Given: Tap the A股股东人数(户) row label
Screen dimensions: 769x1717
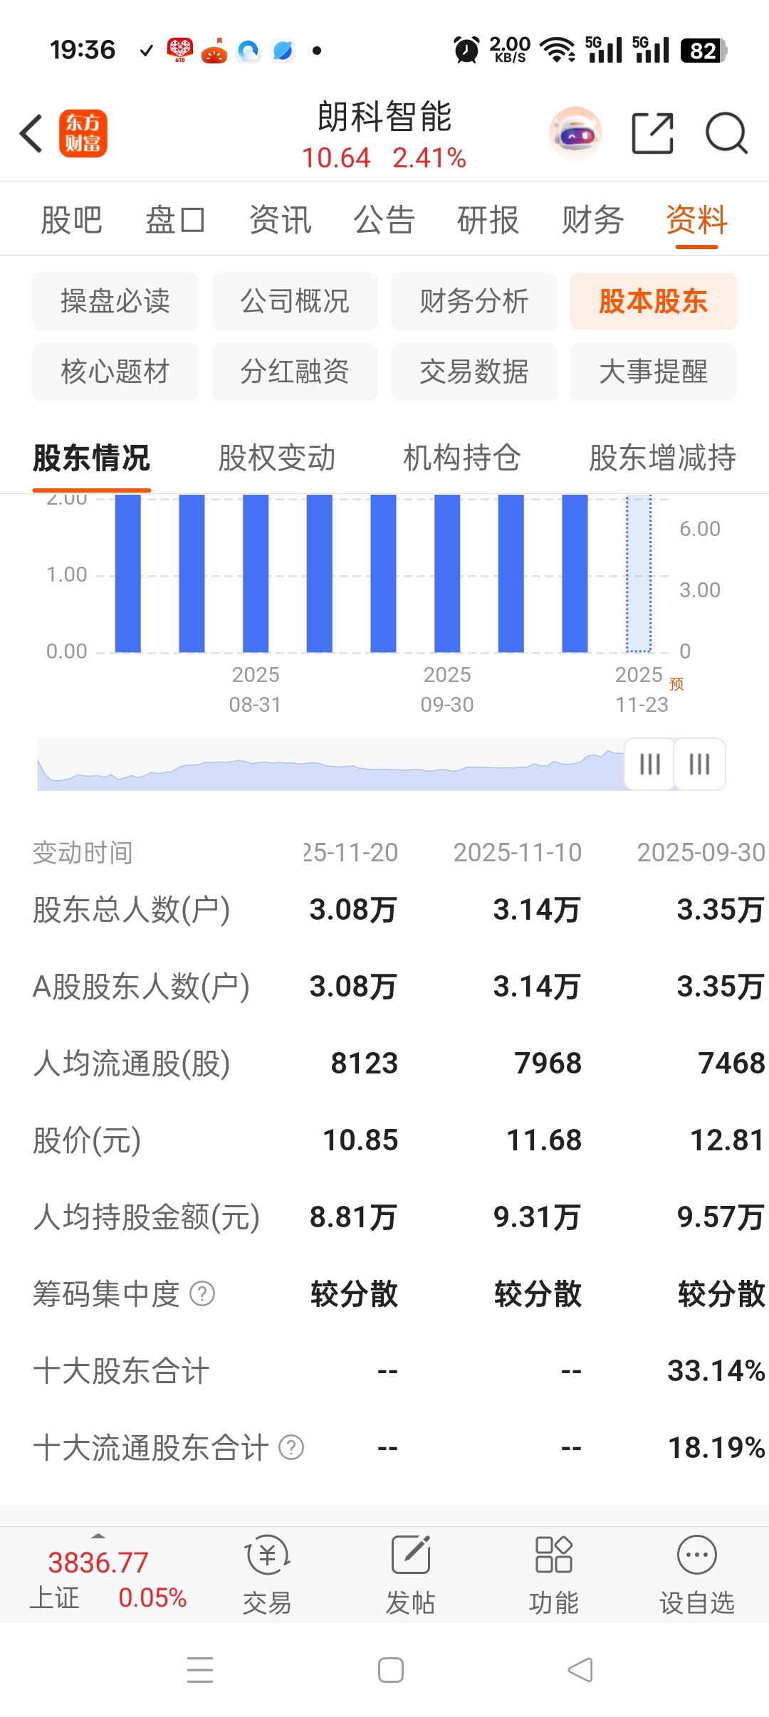Looking at the screenshot, I should click(x=142, y=987).
